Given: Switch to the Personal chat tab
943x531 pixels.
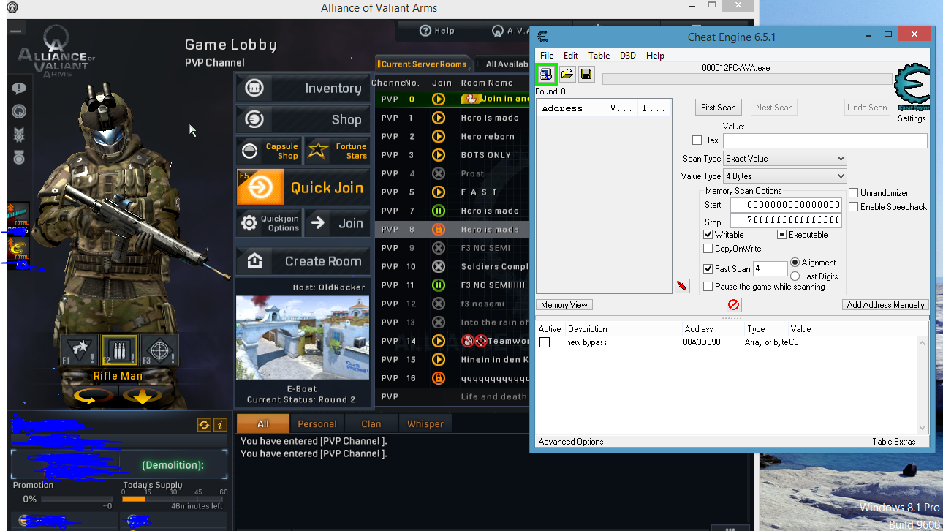Looking at the screenshot, I should 317,423.
